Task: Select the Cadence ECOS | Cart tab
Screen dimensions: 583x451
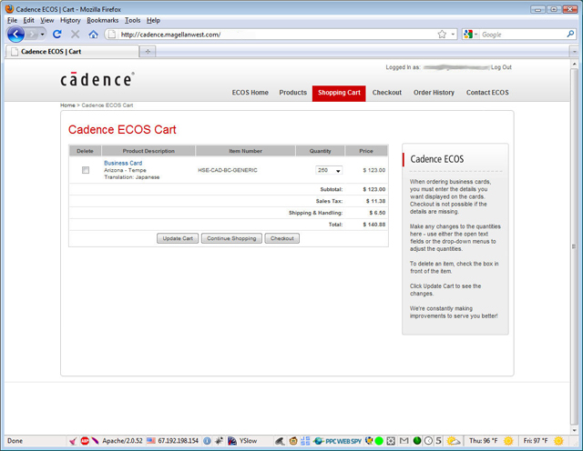Action: pos(72,51)
